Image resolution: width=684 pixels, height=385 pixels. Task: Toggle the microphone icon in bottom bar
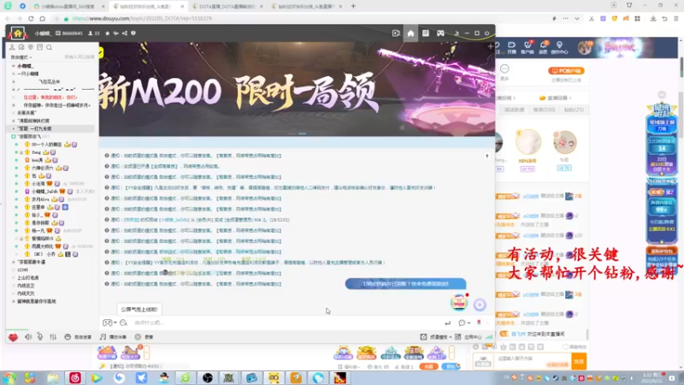click(x=40, y=336)
